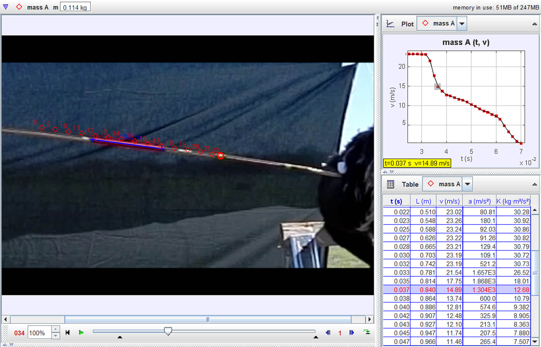Step forward one frame
541x347 pixels.
tap(351, 332)
